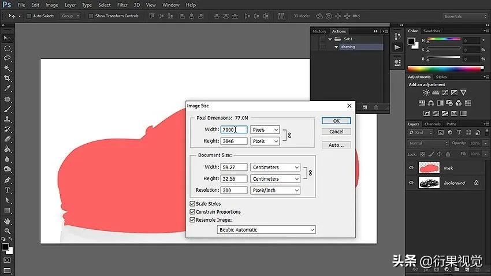Click the color spectrum ramp
The height and width of the screenshot is (276, 491).
tap(445, 69)
